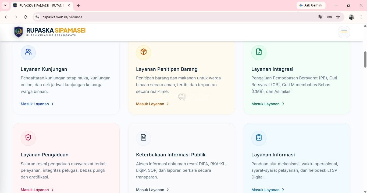
Task: Minimize the browser window
Action: [x=336, y=5]
